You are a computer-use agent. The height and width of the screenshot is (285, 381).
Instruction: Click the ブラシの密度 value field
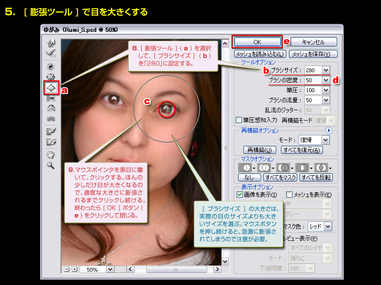[313, 80]
